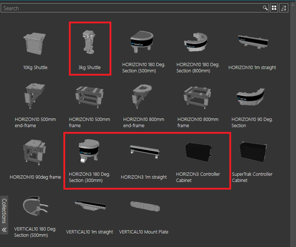Click the "10Kg Shuttle" label text
Viewport: 296px width, 247px height.
(x=35, y=67)
